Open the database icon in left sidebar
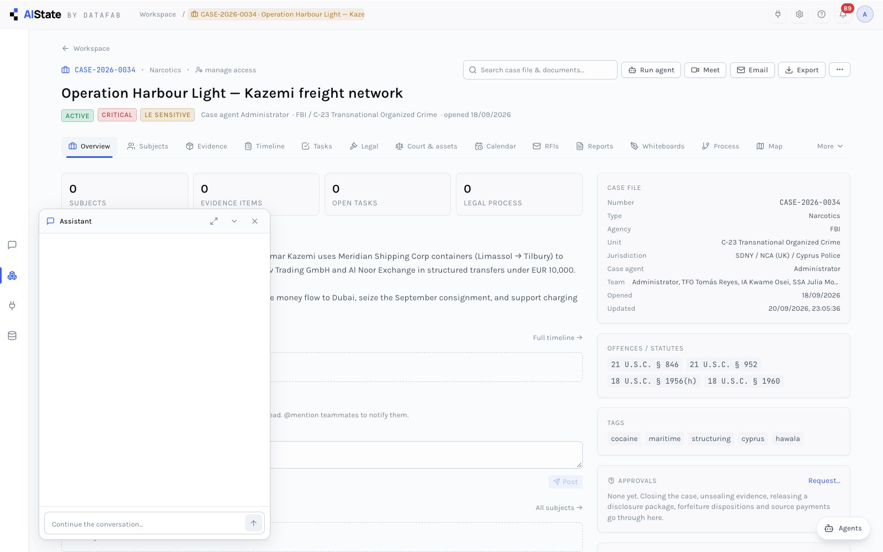The image size is (883, 552). 12,336
